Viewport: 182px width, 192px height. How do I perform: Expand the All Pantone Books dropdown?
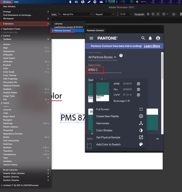pyautogui.click(x=102, y=57)
